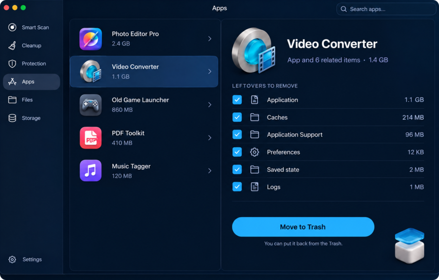
Task: Uncheck the Application checkbox
Action: [x=237, y=100]
